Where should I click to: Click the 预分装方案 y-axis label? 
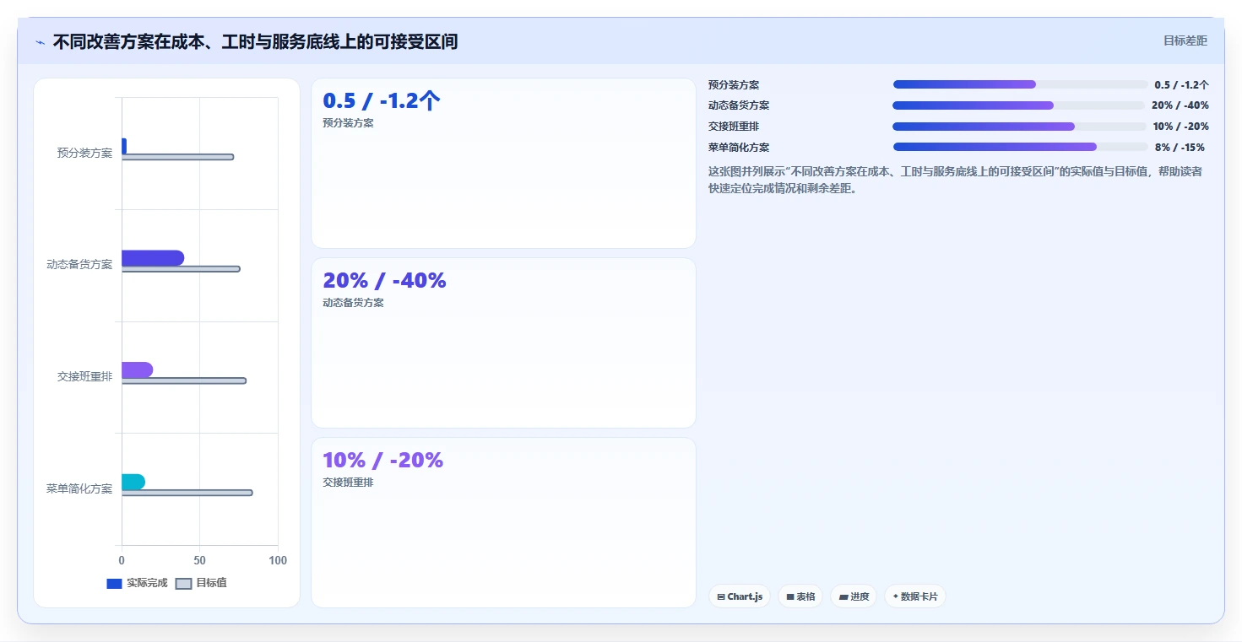(x=84, y=153)
